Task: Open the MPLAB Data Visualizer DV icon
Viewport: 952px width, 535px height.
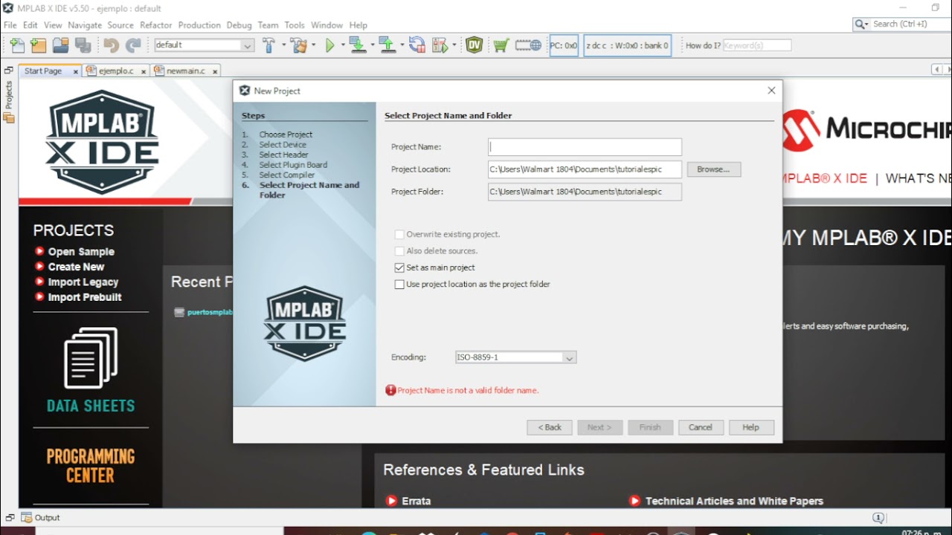Action: click(475, 45)
